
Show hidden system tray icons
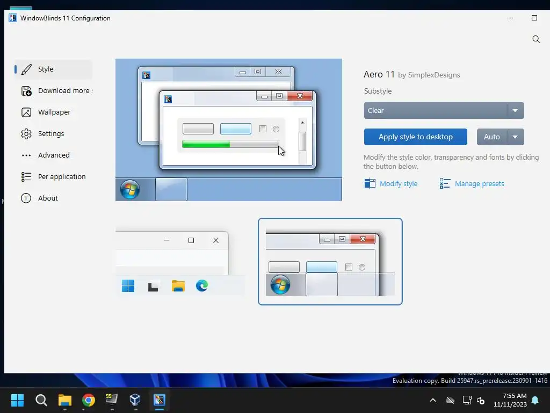click(433, 400)
